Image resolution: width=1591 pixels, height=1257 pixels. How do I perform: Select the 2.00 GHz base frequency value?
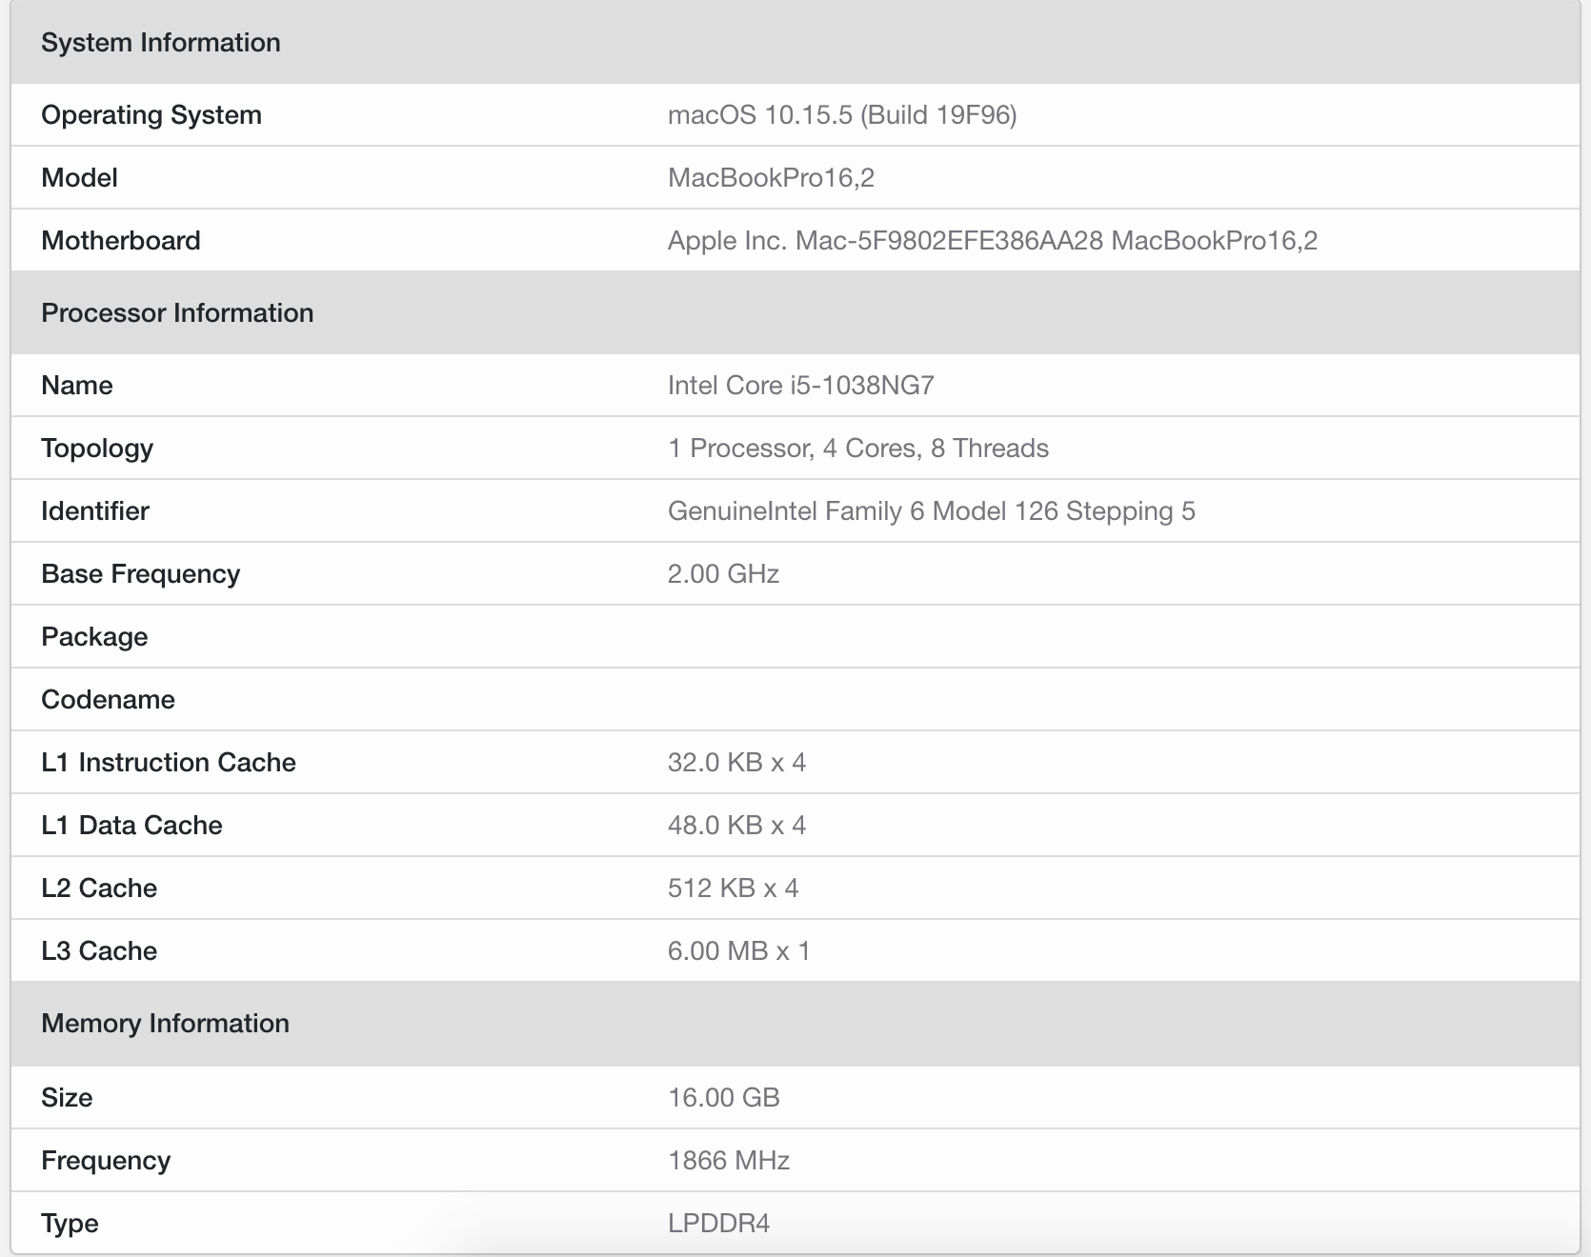click(x=724, y=574)
